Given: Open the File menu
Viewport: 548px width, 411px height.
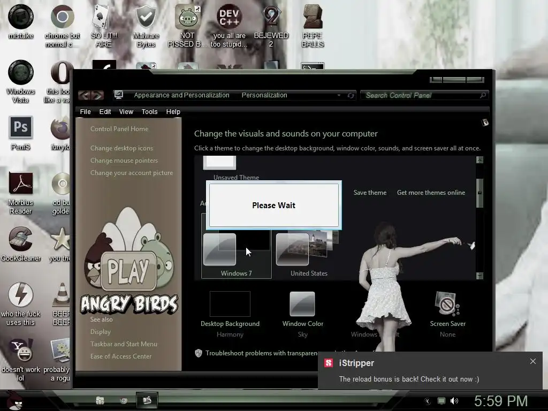Looking at the screenshot, I should click(x=85, y=111).
